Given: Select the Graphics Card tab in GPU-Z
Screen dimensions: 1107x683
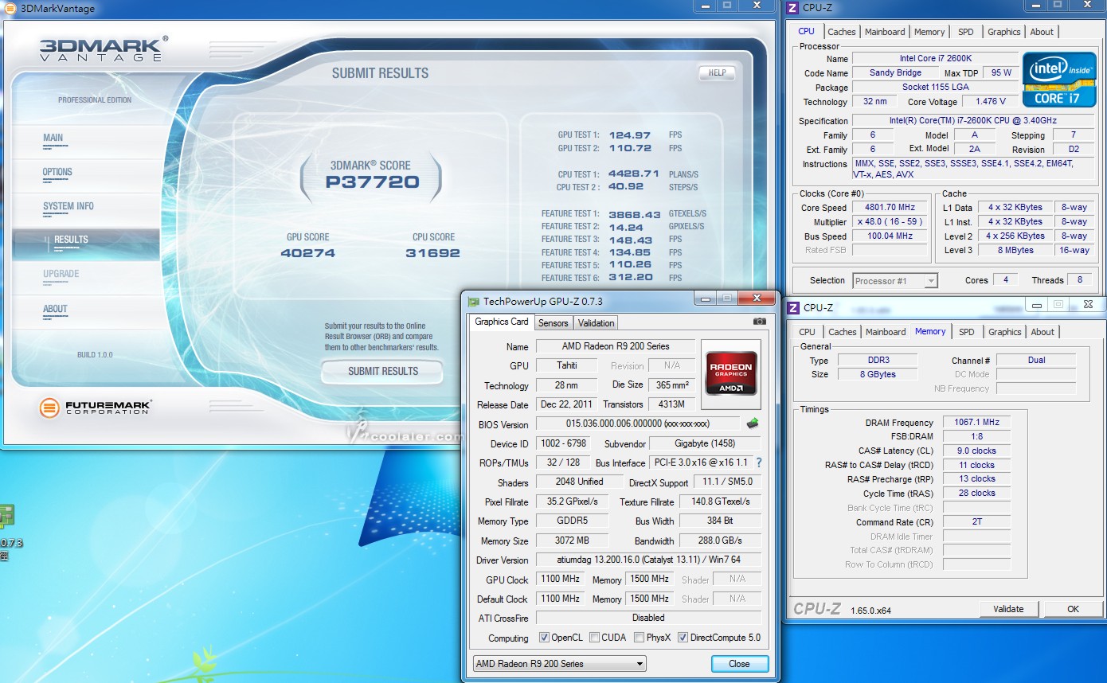Looking at the screenshot, I should (502, 322).
